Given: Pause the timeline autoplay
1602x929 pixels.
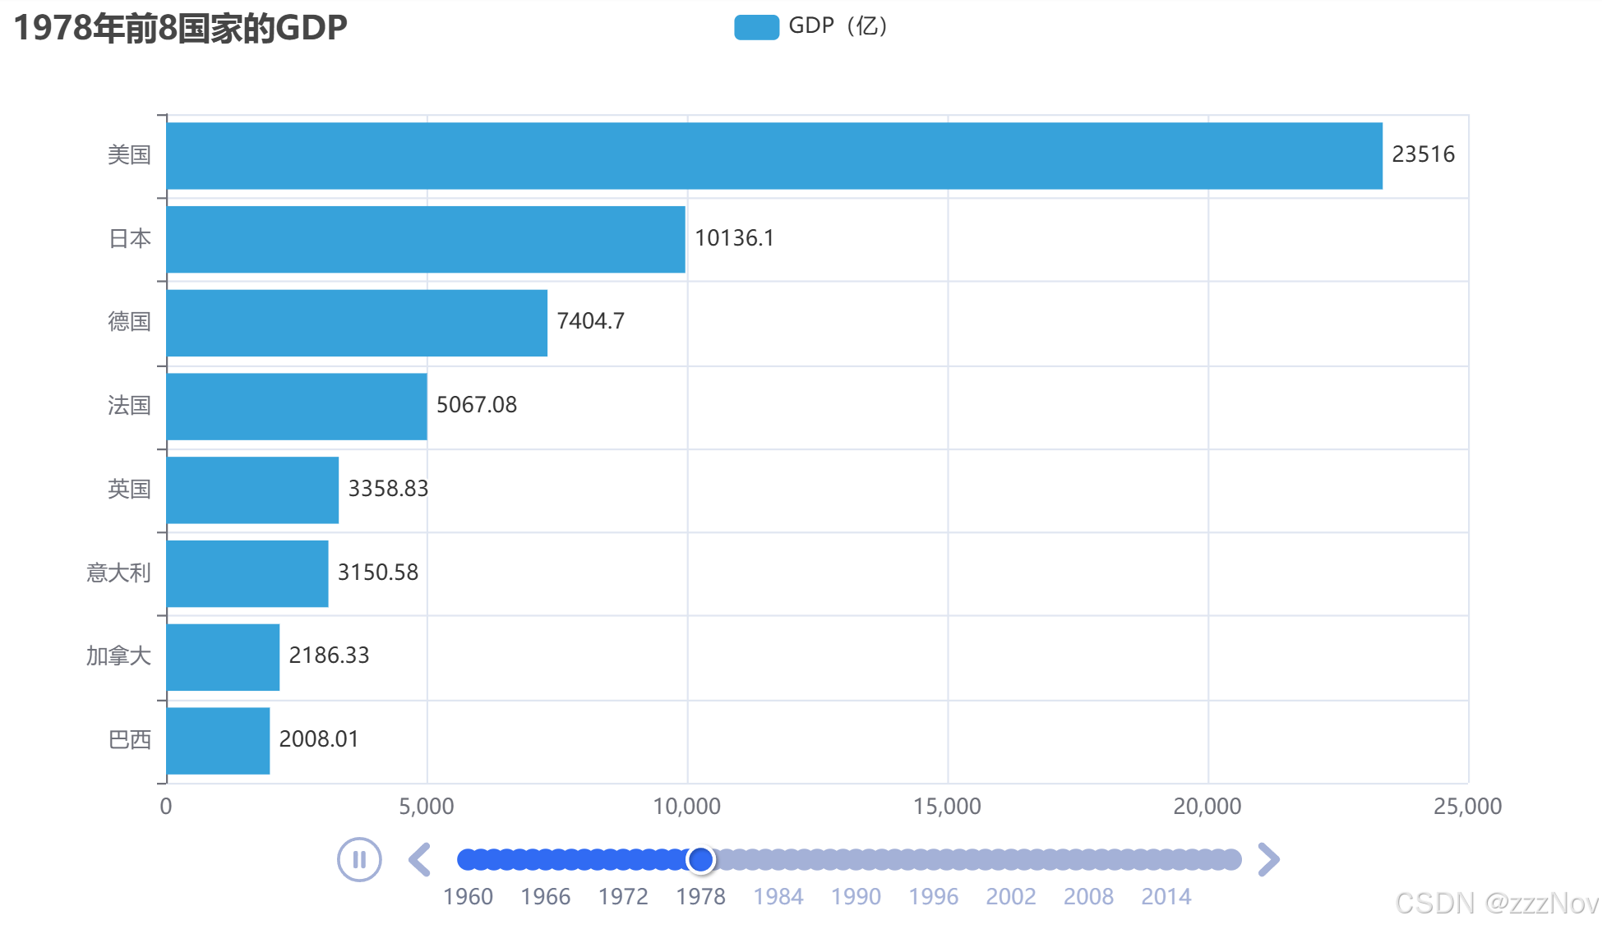Looking at the screenshot, I should tap(359, 859).
